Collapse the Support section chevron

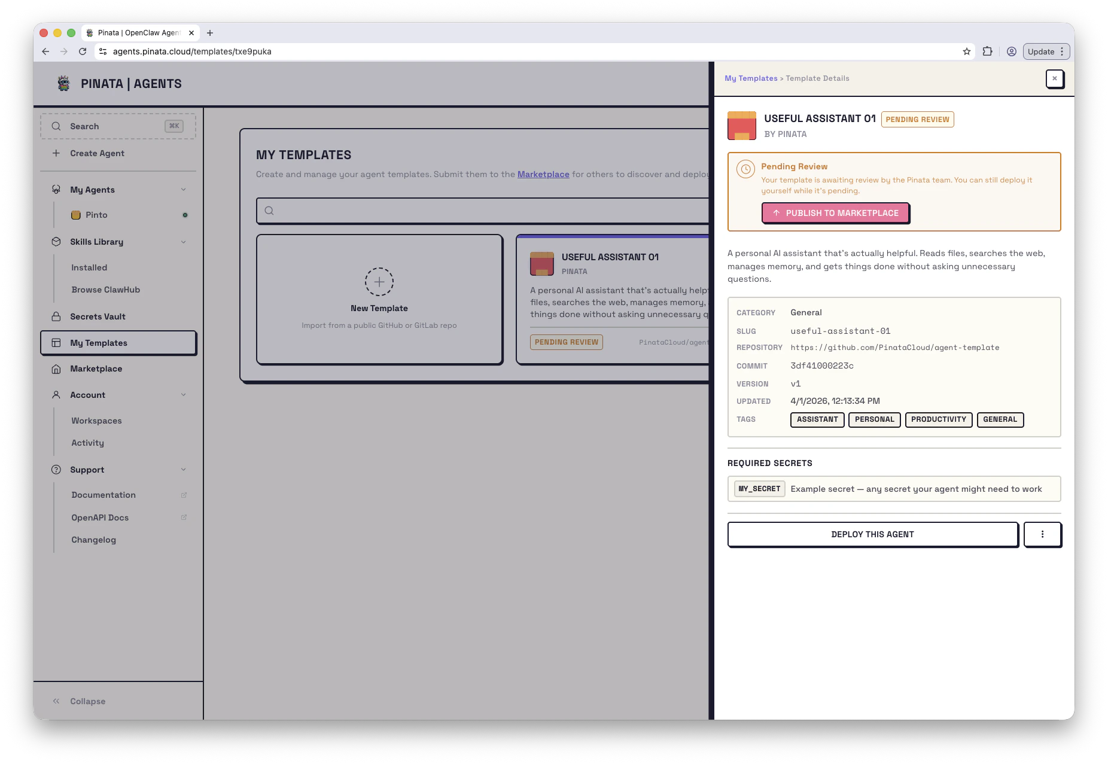pos(184,470)
